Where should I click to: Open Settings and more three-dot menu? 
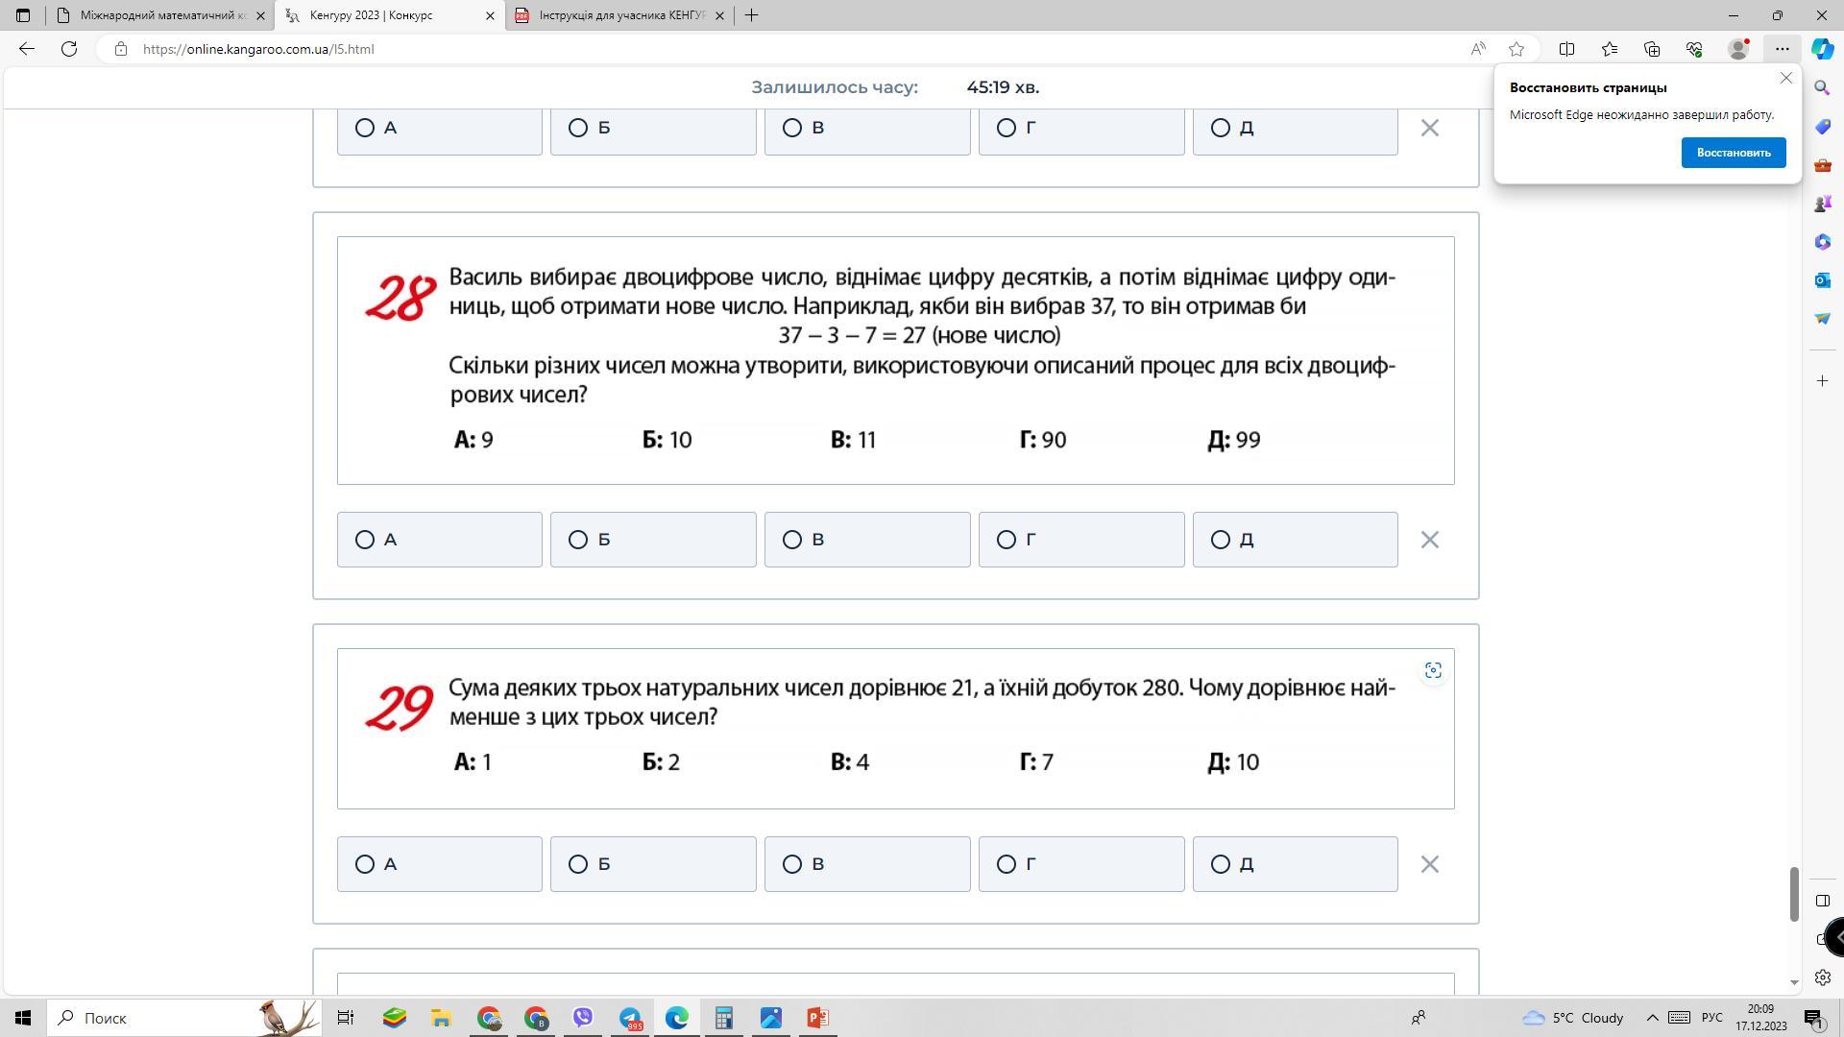1782,49
